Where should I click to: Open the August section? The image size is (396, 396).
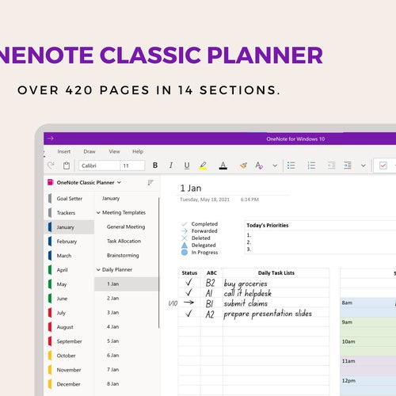pos(70,327)
